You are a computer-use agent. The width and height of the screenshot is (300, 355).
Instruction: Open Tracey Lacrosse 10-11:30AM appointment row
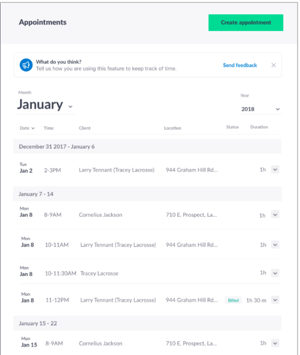(150, 271)
